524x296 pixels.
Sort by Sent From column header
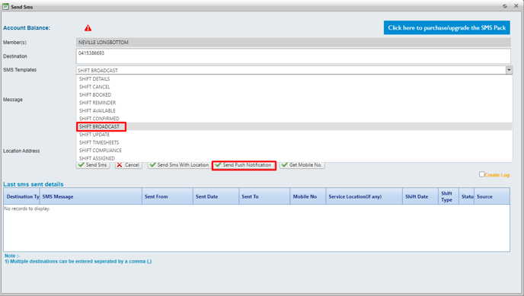168,196
